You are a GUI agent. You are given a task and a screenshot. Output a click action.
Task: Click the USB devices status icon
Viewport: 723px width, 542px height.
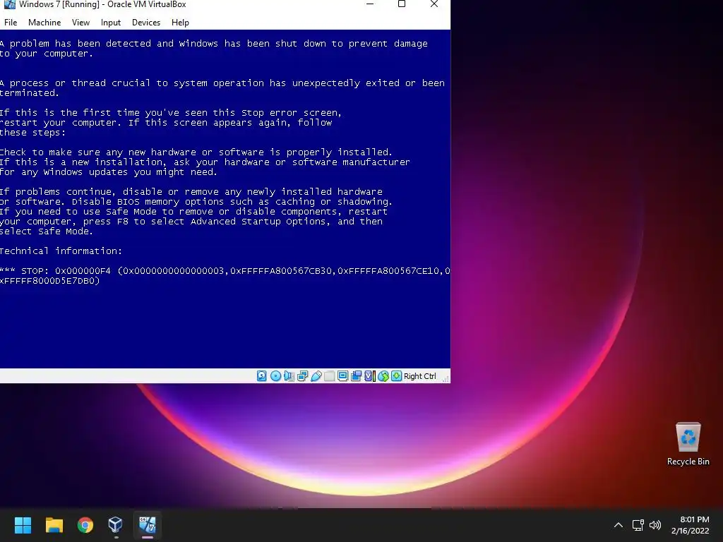(x=316, y=376)
